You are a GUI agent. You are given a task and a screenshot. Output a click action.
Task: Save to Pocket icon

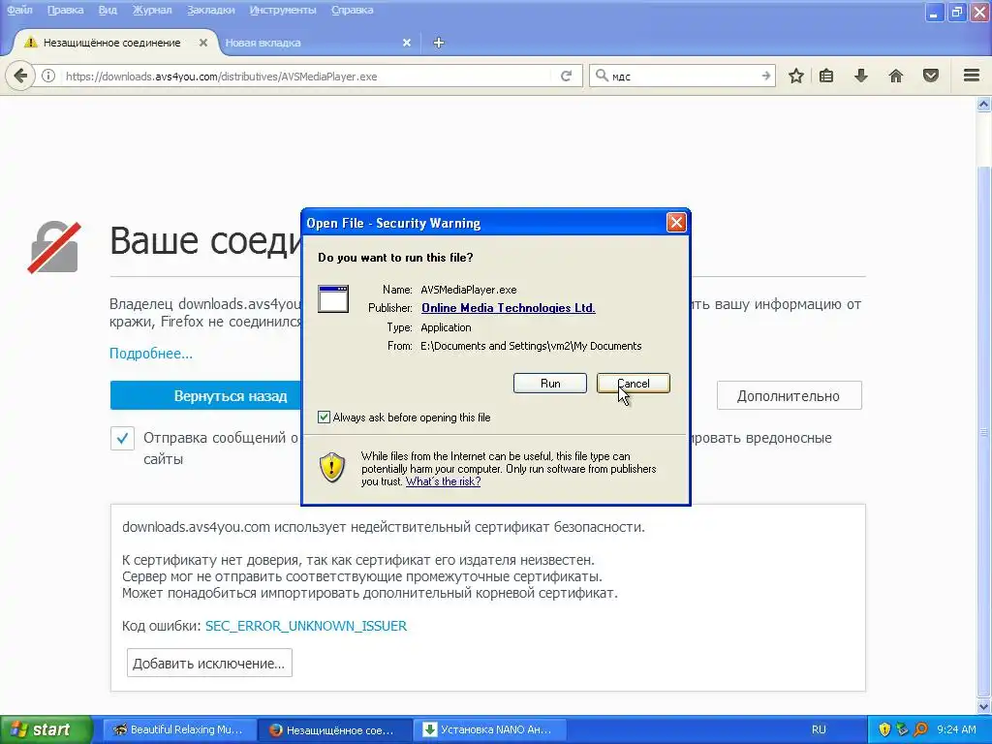click(930, 76)
